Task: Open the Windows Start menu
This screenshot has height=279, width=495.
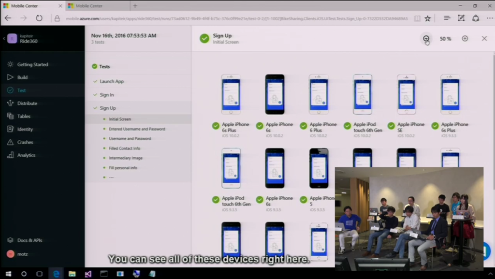Action: point(8,274)
